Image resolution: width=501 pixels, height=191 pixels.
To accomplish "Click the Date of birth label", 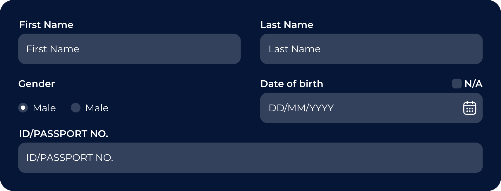I will click(292, 84).
